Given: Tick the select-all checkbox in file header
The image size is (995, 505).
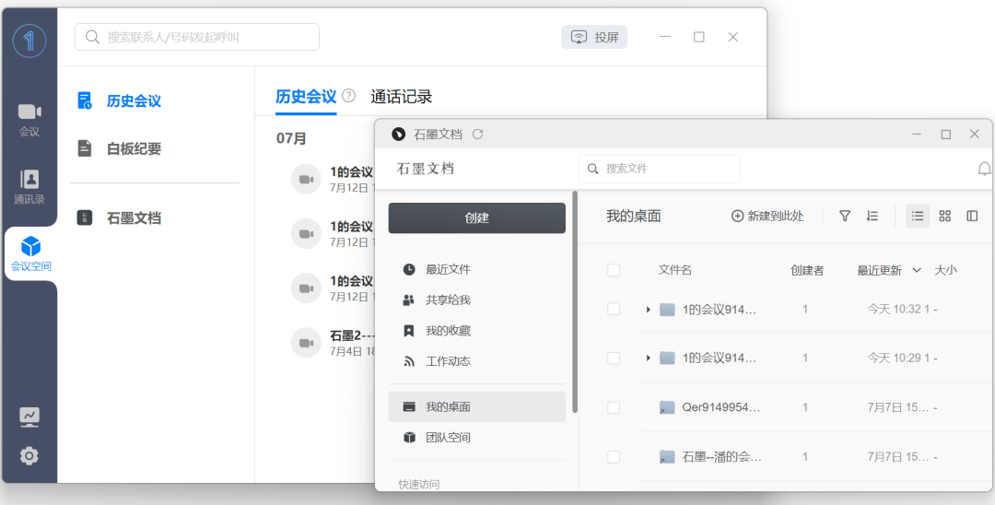Looking at the screenshot, I should point(613,270).
